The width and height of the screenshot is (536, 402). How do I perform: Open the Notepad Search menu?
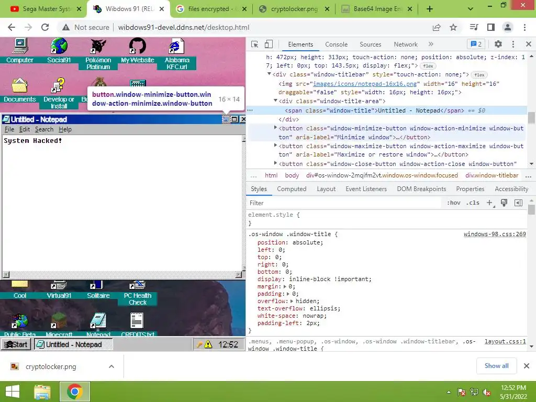tap(44, 129)
